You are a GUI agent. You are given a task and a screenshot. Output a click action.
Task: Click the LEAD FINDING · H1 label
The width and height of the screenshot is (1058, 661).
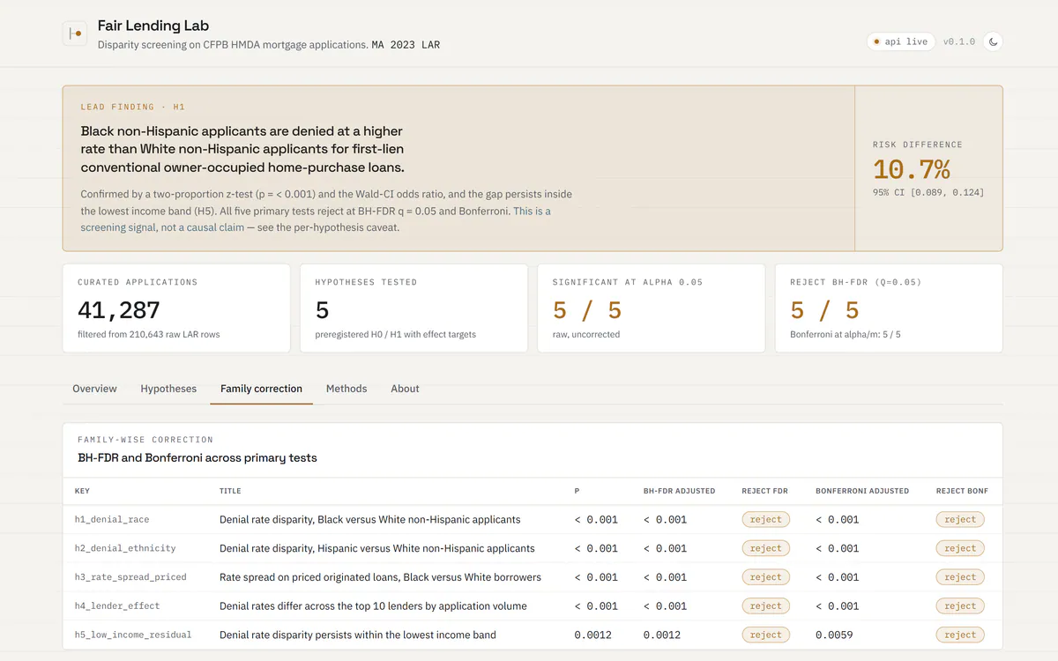[133, 107]
